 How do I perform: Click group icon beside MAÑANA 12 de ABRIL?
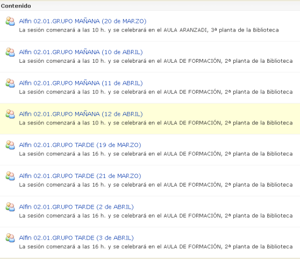10,114
